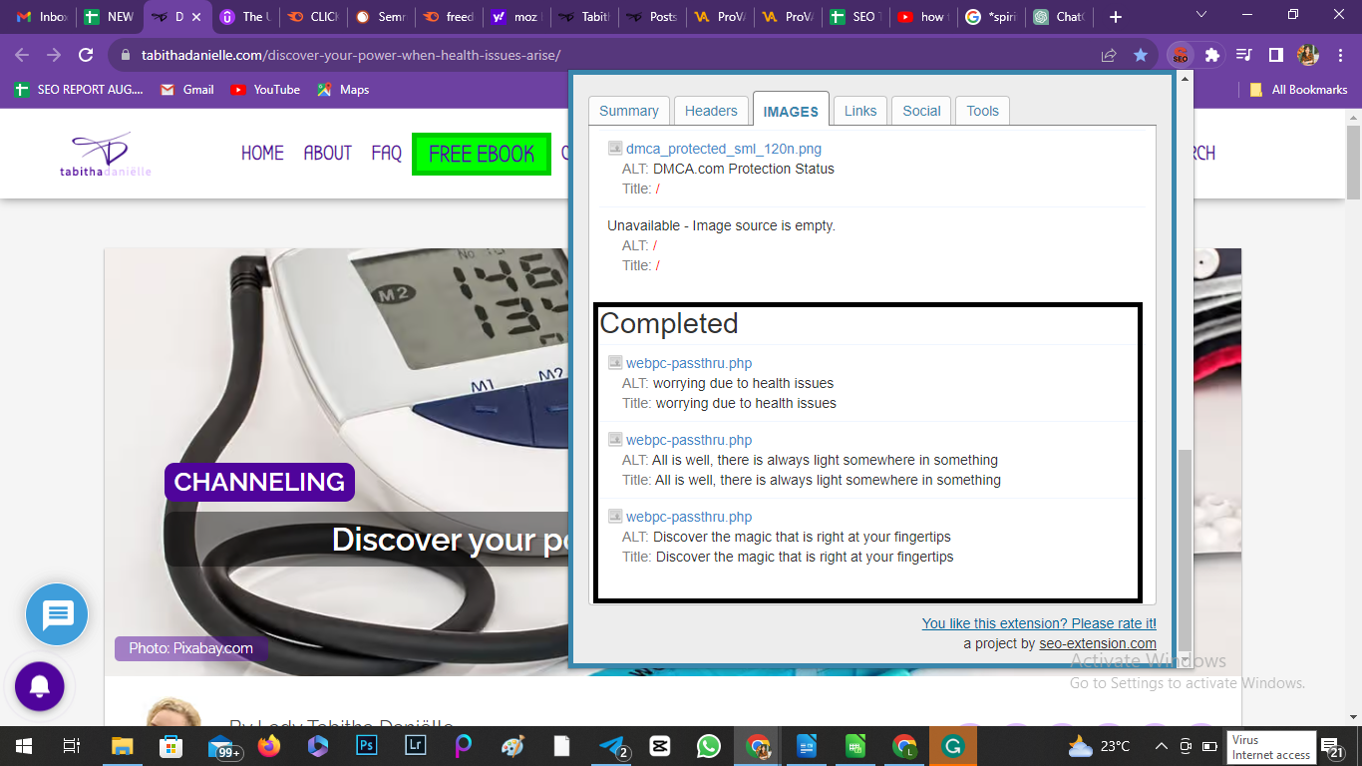Click the CHANNELING category label
This screenshot has height=766, width=1362.
click(259, 482)
